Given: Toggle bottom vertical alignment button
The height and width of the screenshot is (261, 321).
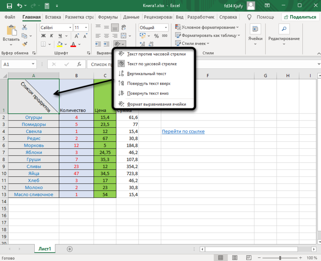Looking at the screenshot, I should coord(115,27).
